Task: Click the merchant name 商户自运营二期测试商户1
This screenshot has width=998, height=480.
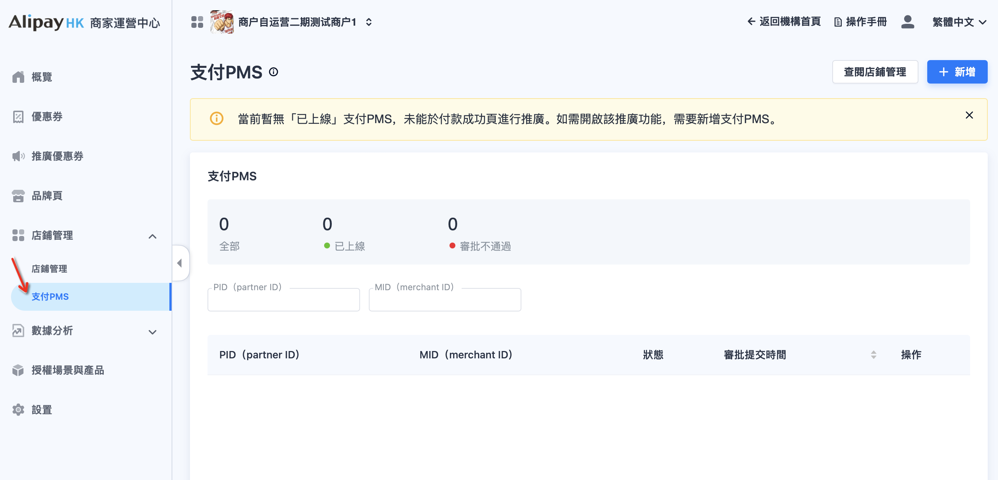Action: click(x=297, y=22)
